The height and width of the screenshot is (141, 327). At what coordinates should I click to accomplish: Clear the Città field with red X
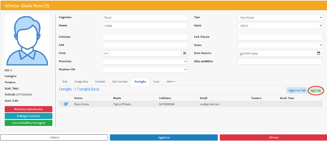point(184,53)
